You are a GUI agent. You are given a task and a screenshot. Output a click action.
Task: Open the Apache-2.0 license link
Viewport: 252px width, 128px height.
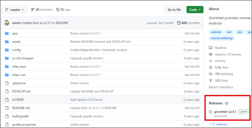(x=228, y=54)
